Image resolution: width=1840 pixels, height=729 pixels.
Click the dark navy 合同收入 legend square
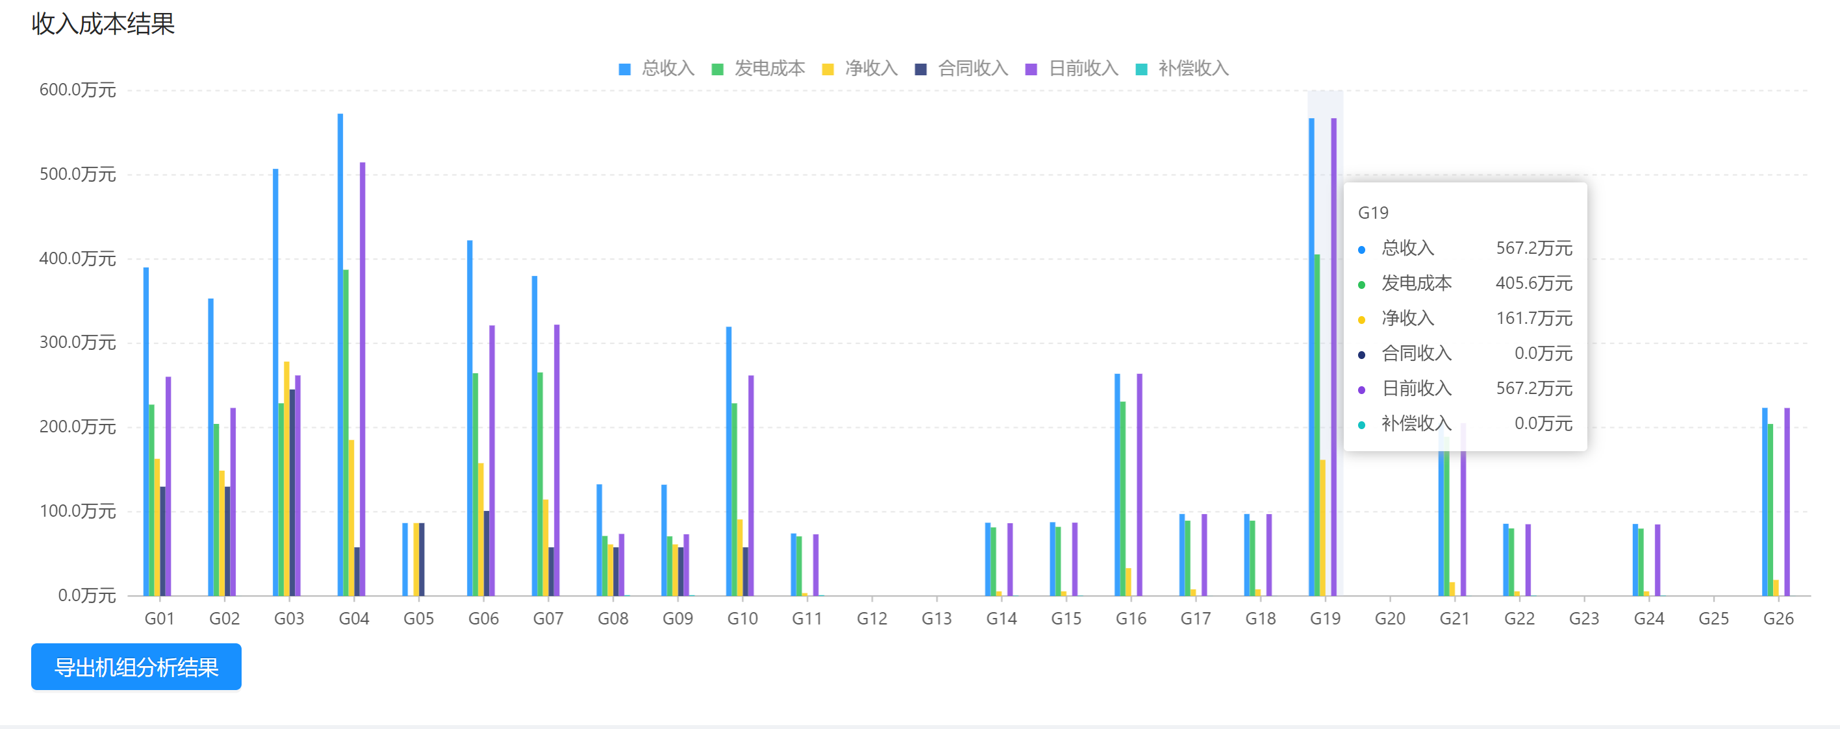[921, 69]
